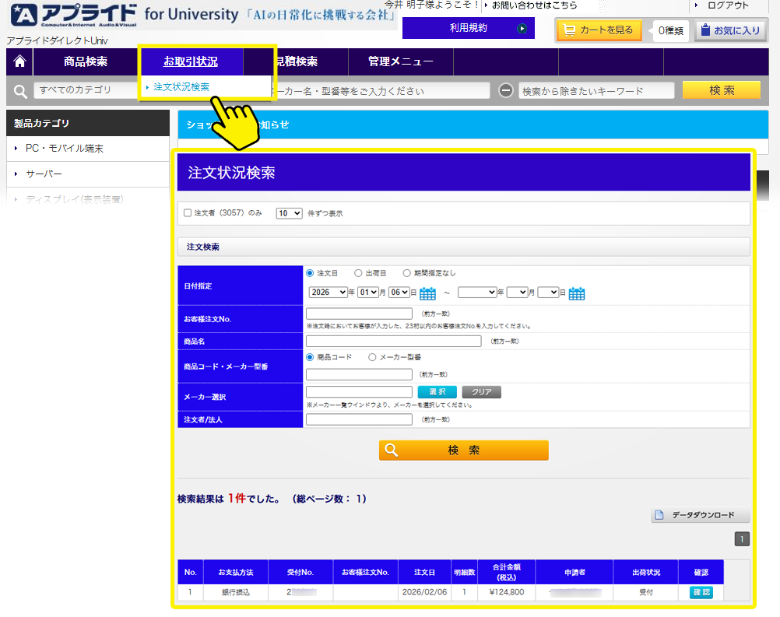Select the メーカー型番 radio option
This screenshot has width=780, height=617.
[x=371, y=357]
